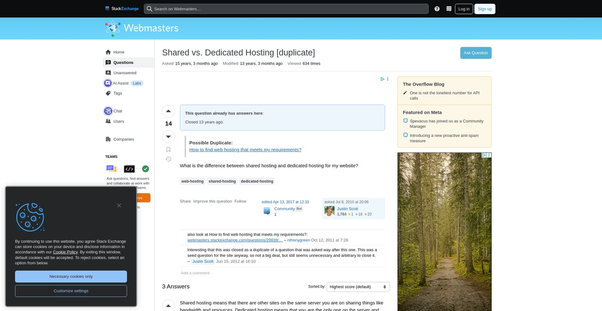Click Follow under the question
This screenshot has height=311, width=602.
[x=240, y=201]
